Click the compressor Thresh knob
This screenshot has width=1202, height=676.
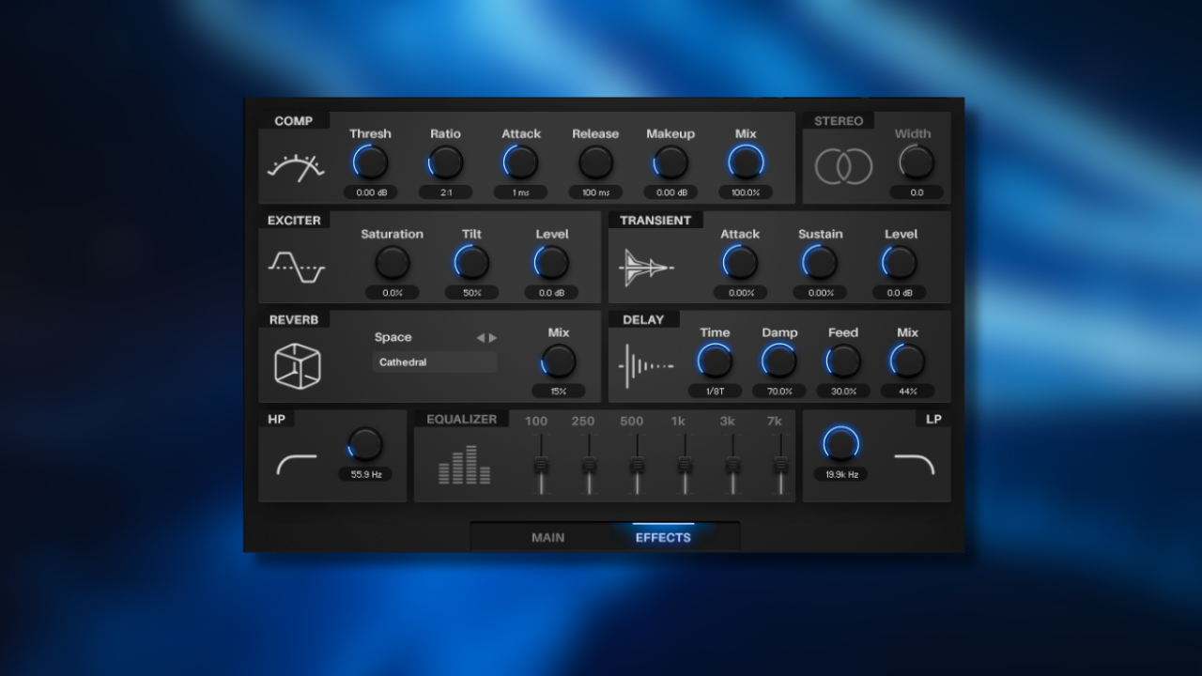[370, 162]
